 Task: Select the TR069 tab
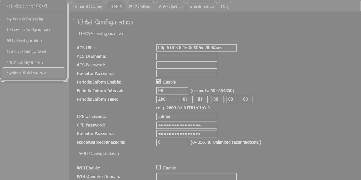click(116, 6)
